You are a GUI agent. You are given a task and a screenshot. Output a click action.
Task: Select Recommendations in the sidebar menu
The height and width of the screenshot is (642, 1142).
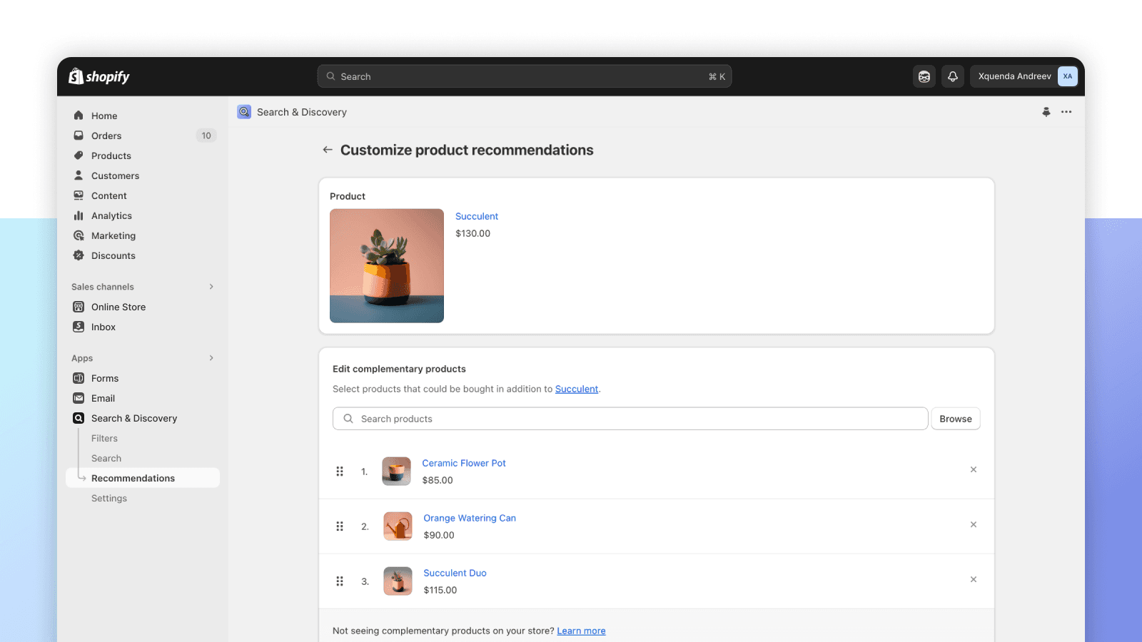coord(133,478)
